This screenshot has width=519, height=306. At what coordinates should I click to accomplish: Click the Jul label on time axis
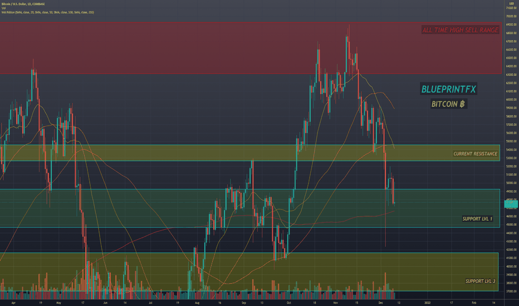(150, 303)
